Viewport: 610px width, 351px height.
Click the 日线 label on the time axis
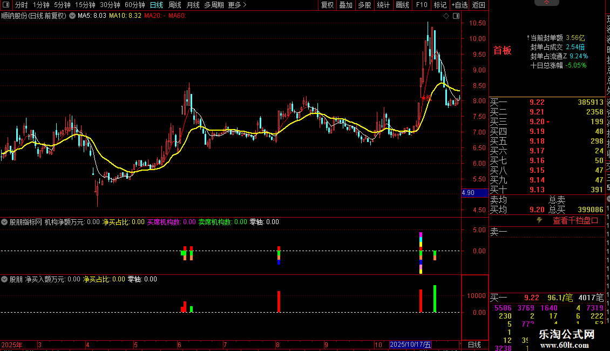[474, 345]
